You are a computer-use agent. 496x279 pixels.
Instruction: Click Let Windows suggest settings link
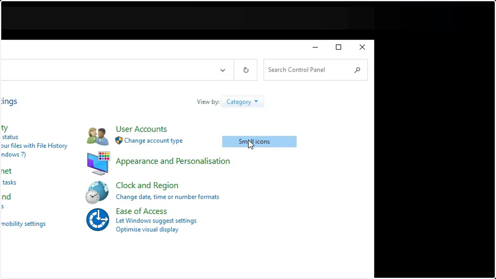156,221
